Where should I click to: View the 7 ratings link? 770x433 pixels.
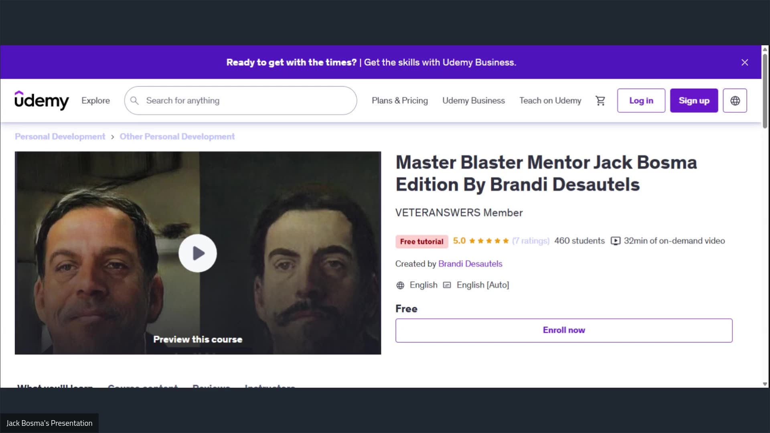[x=530, y=241]
